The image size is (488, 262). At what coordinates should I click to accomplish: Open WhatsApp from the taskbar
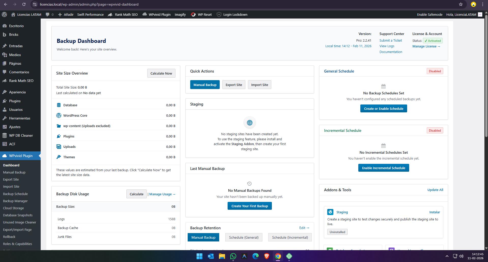click(x=233, y=256)
